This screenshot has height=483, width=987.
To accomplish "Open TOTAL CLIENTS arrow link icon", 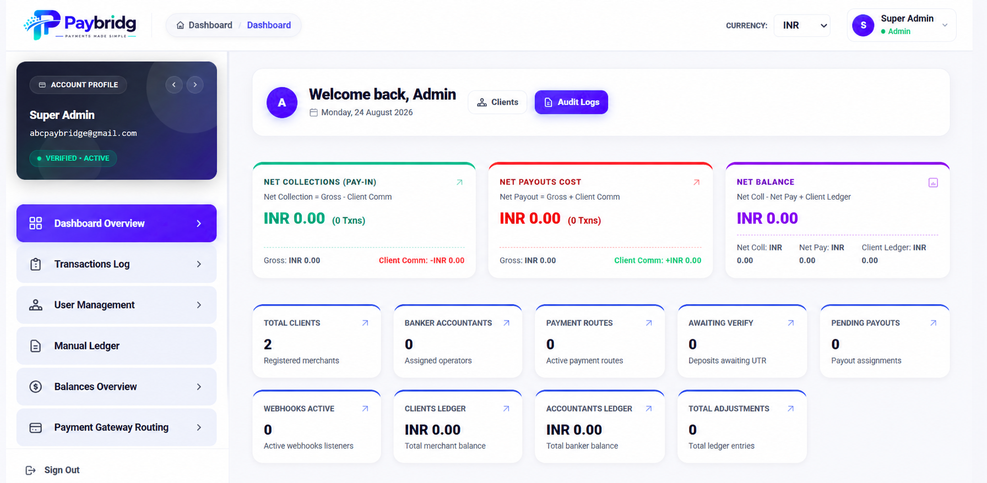I will [x=365, y=323].
